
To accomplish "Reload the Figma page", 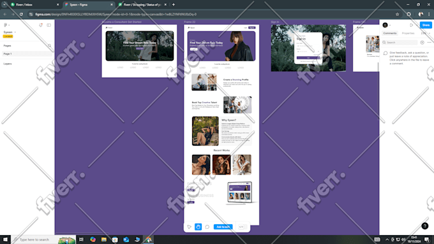I will pyautogui.click(x=21, y=15).
